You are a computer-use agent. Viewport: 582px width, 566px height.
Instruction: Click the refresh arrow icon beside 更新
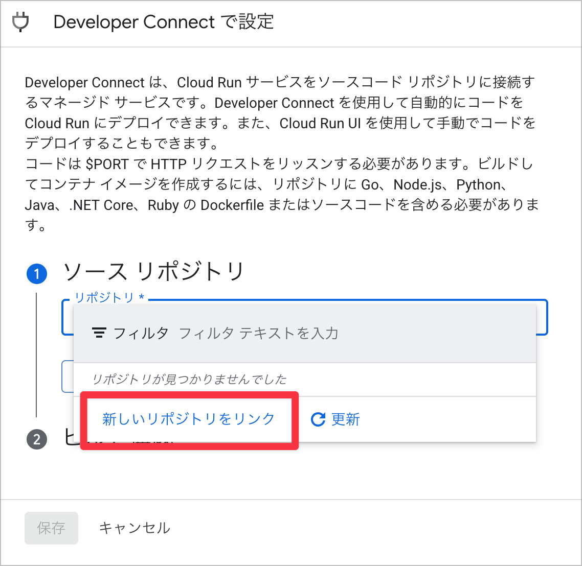[318, 419]
